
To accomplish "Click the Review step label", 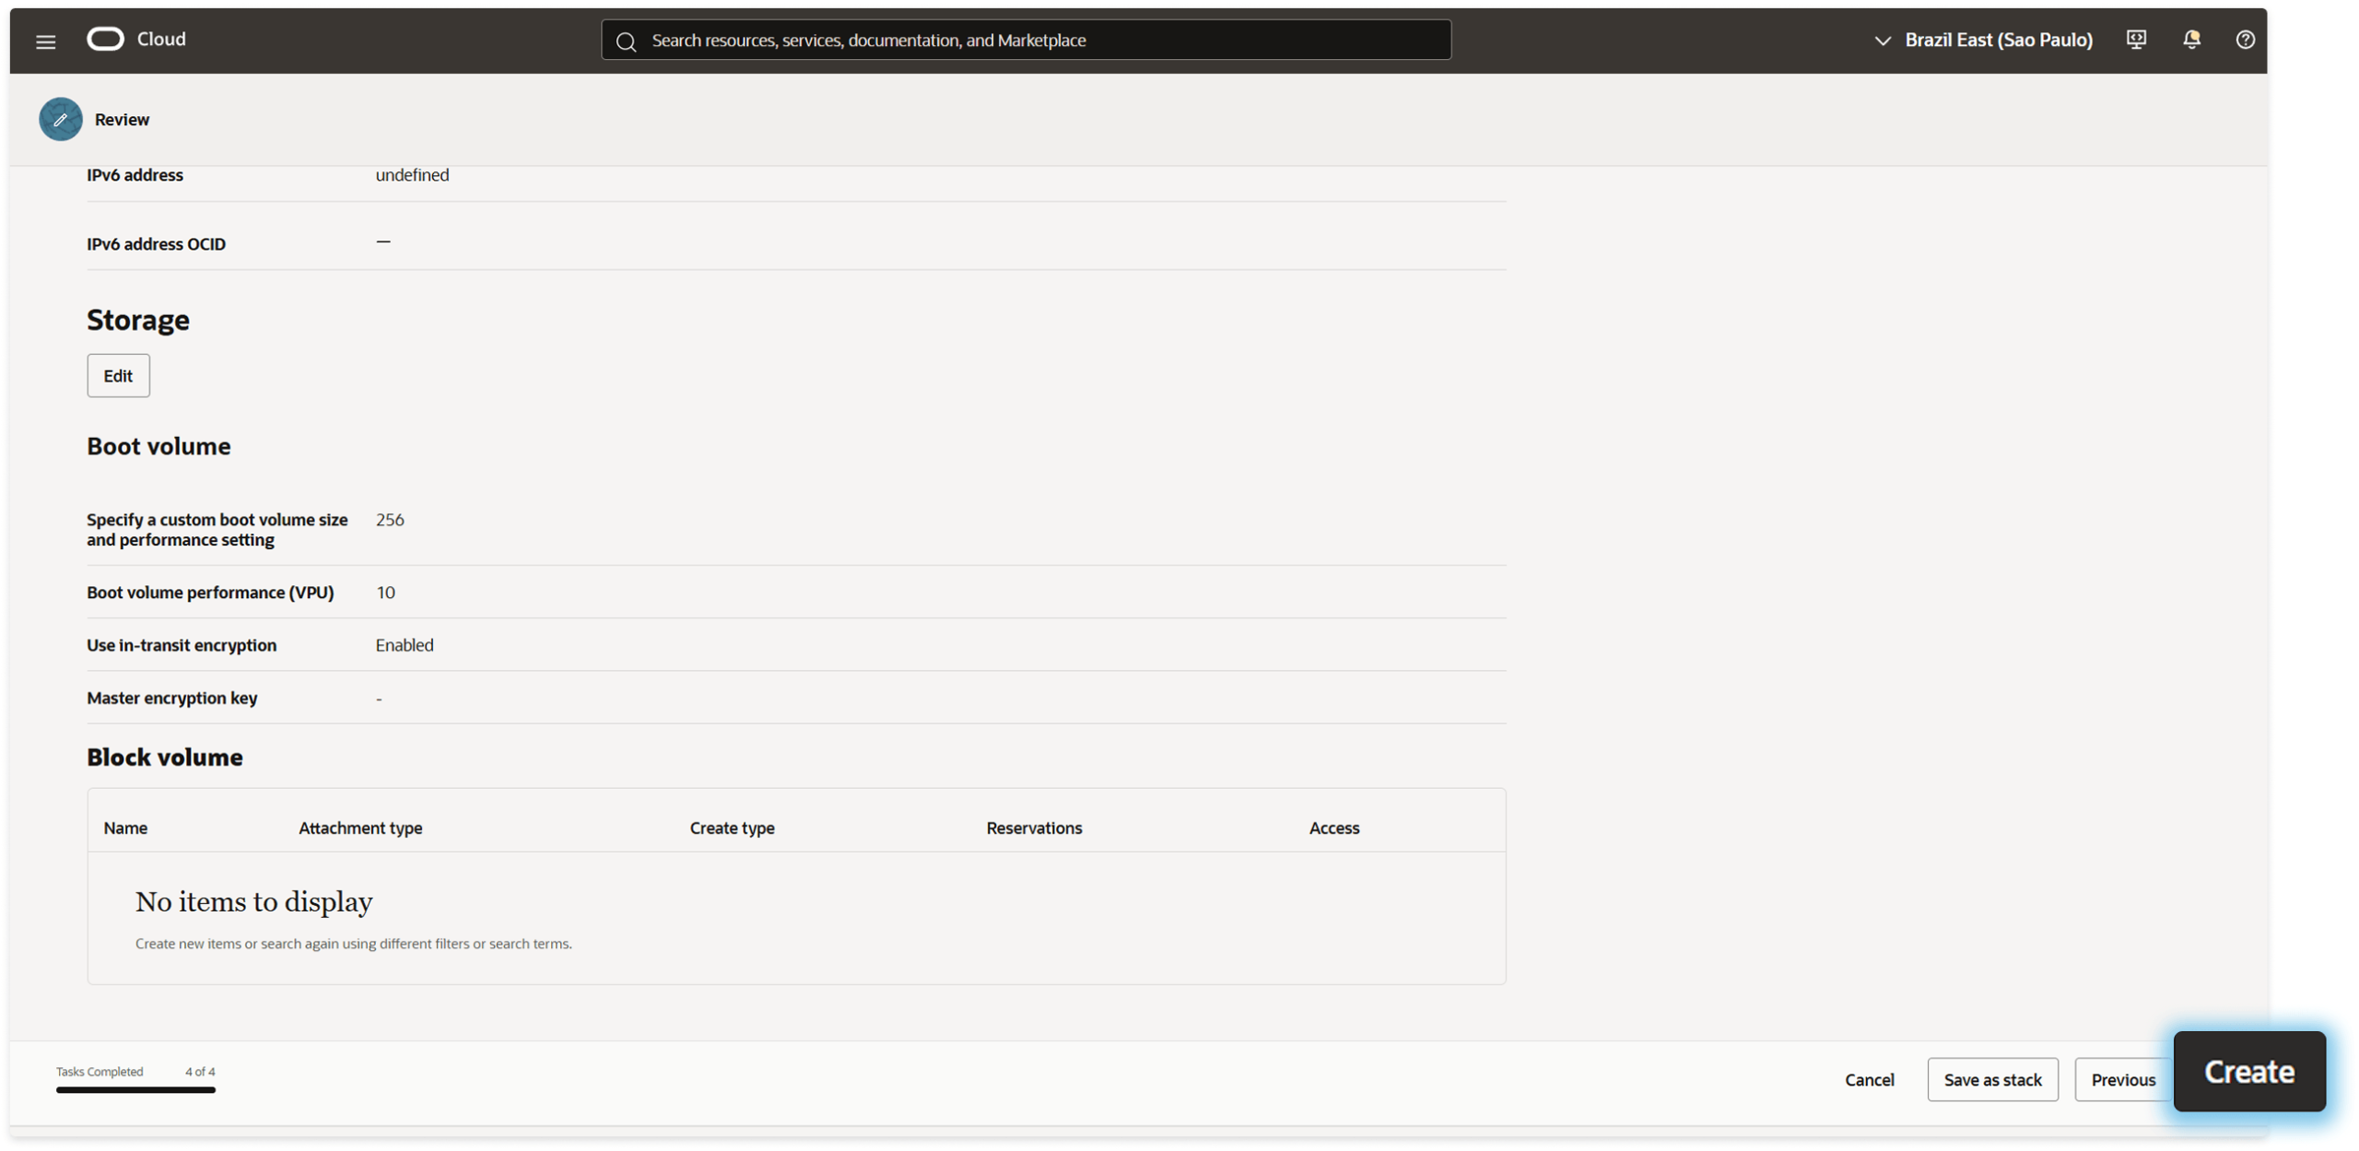I will [122, 120].
